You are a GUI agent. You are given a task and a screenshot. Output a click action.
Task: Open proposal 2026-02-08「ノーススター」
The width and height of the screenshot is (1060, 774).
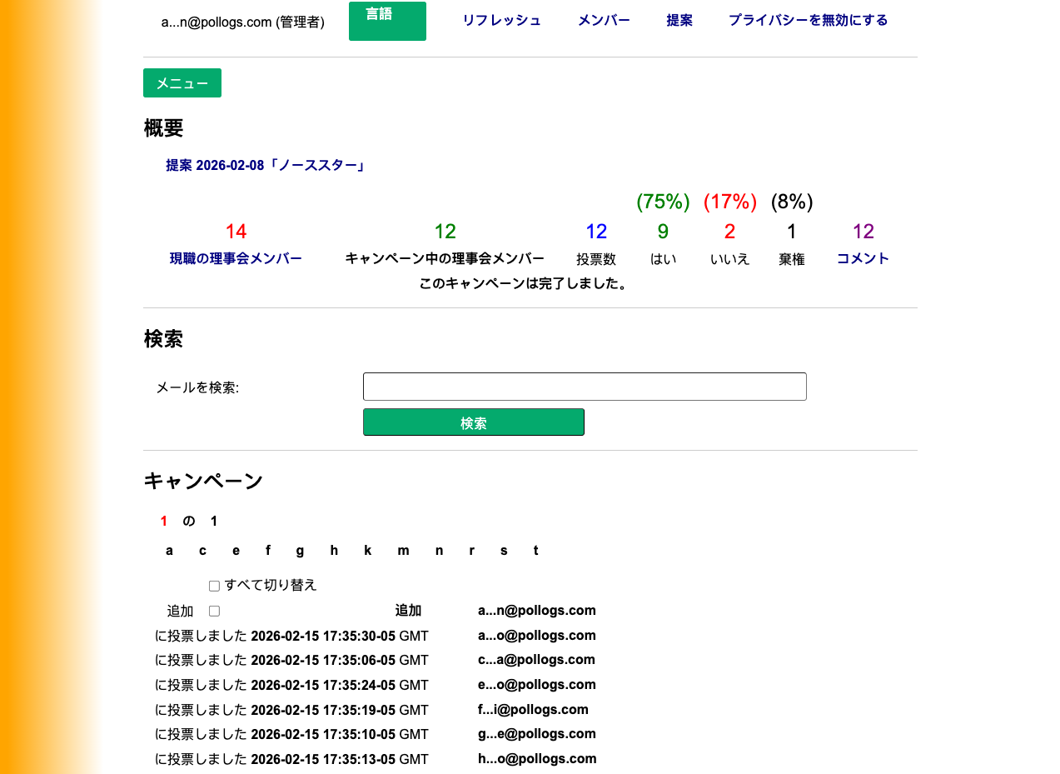pos(266,164)
